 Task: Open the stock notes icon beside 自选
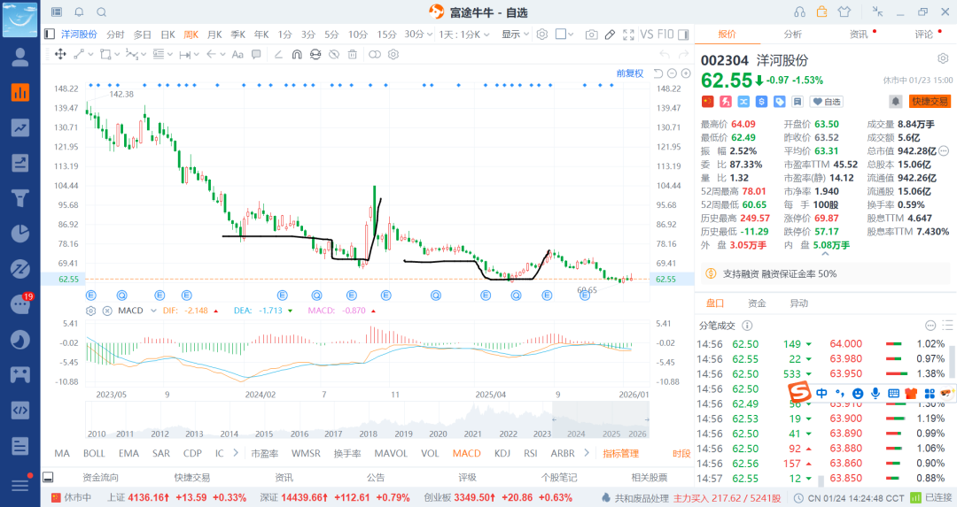(797, 101)
